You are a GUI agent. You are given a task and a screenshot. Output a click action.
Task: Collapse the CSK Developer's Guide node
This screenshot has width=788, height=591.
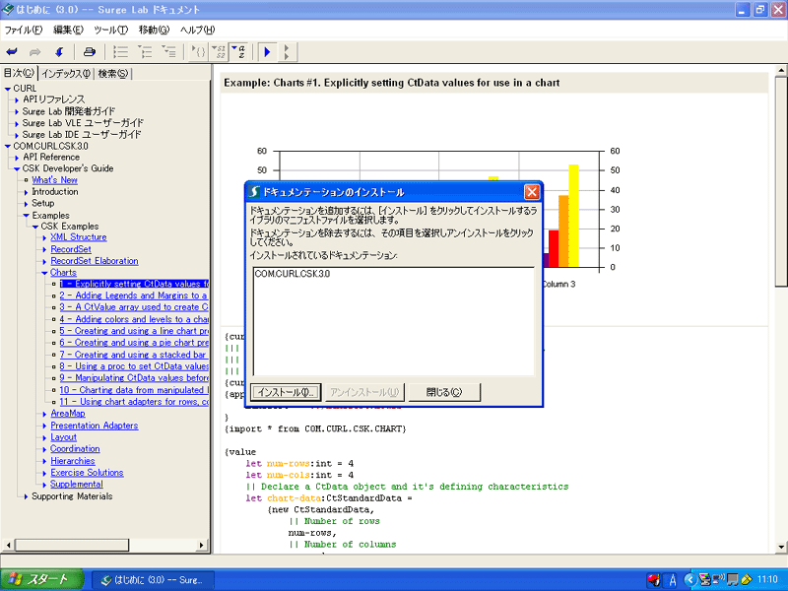coord(17,168)
